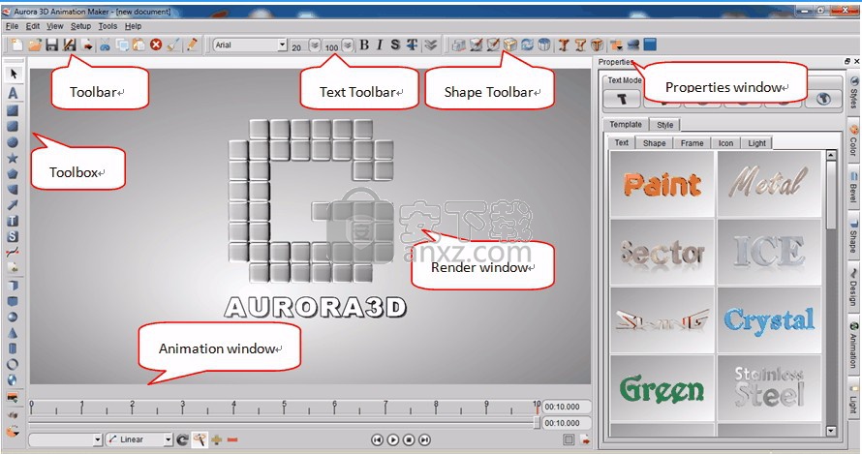
Task: Switch to the Light template tab
Action: pos(756,143)
